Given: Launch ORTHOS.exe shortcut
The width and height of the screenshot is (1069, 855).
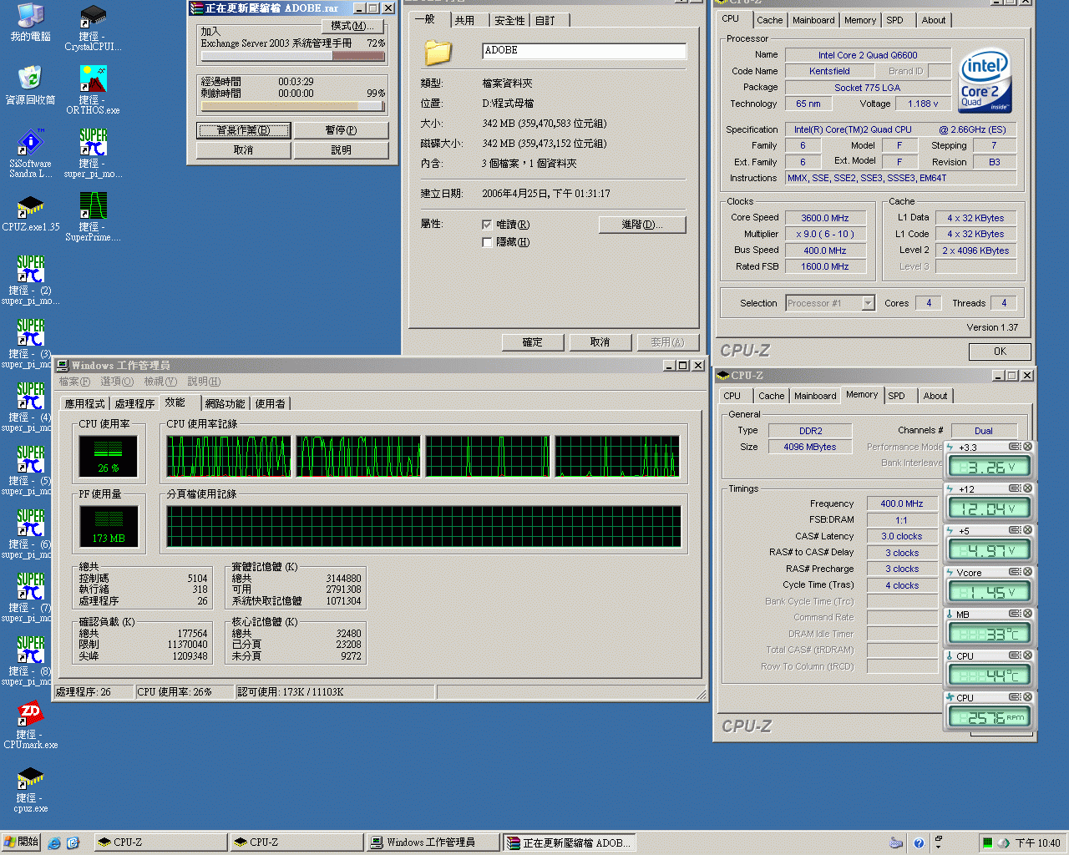Looking at the screenshot, I should (94, 90).
